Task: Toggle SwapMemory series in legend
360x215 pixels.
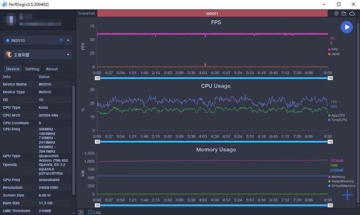Action: [x=341, y=181]
